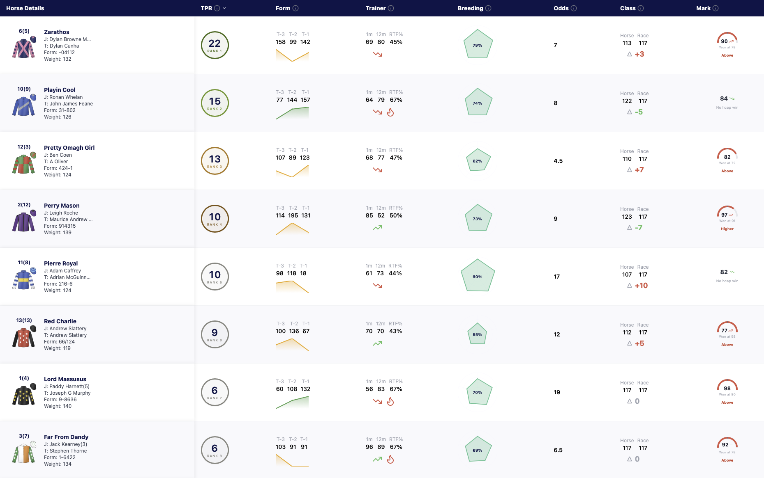Show Breeding column info tooltip icon

488,8
